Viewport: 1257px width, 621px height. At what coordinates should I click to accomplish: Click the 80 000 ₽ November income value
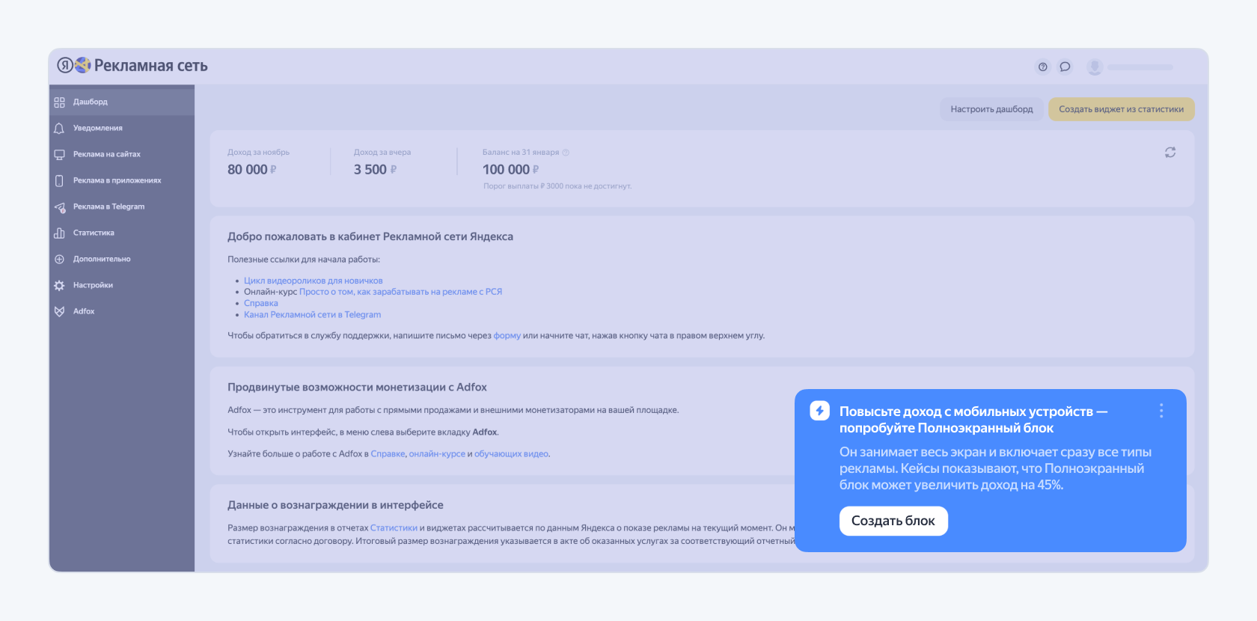coord(252,170)
